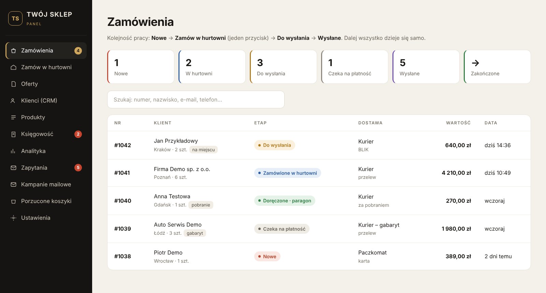
Task: Click the badge 2 next to Księgowość
Action: [x=78, y=134]
